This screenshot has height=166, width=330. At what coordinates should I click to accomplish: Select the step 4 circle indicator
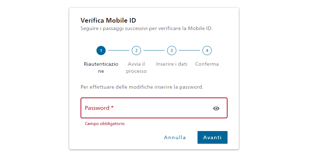pyautogui.click(x=207, y=51)
